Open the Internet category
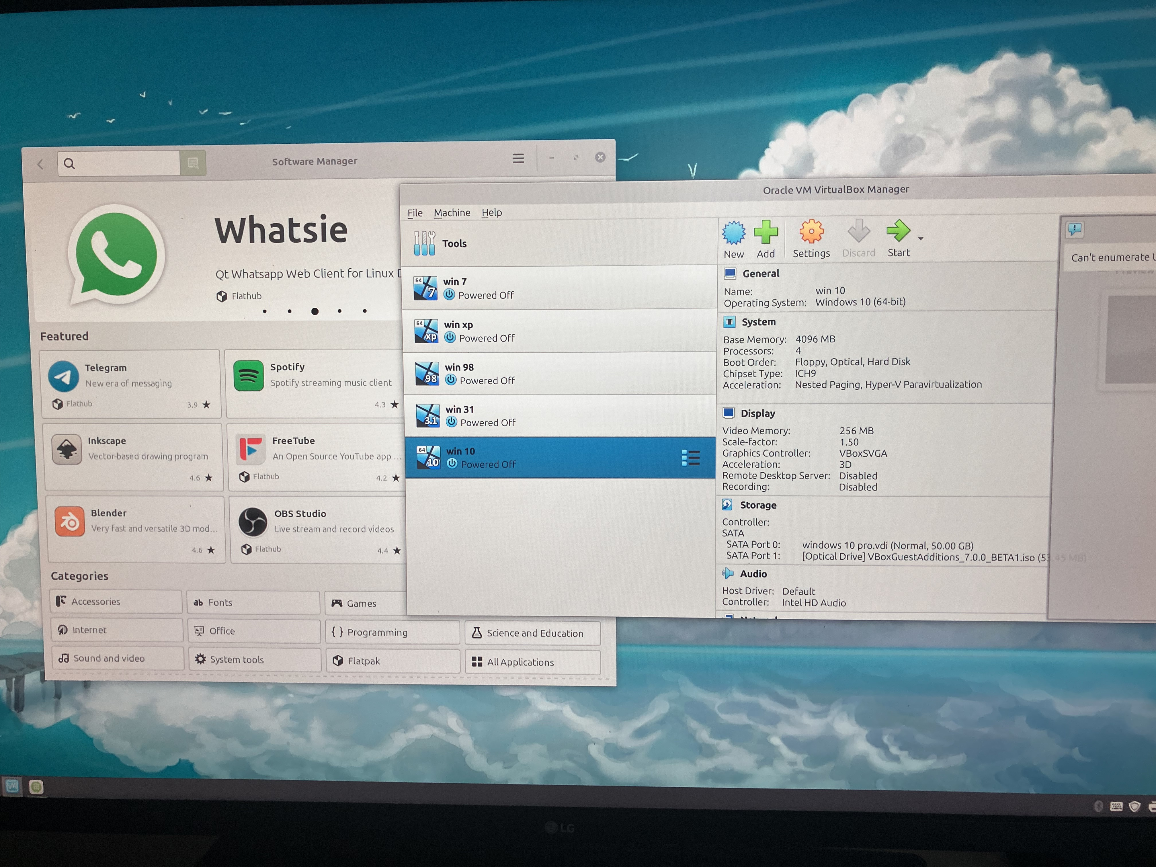This screenshot has height=867, width=1156. 118,630
